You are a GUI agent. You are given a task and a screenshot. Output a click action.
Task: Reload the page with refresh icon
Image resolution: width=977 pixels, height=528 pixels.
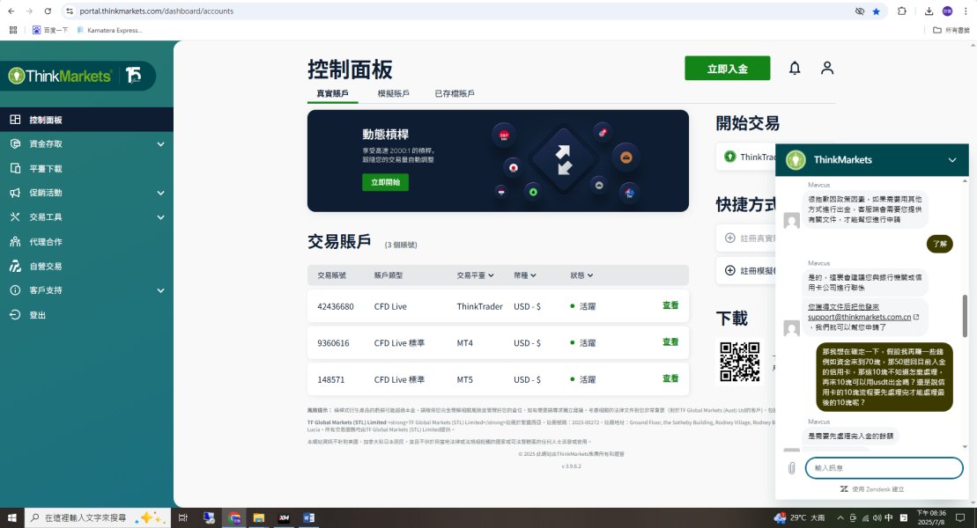48,11
